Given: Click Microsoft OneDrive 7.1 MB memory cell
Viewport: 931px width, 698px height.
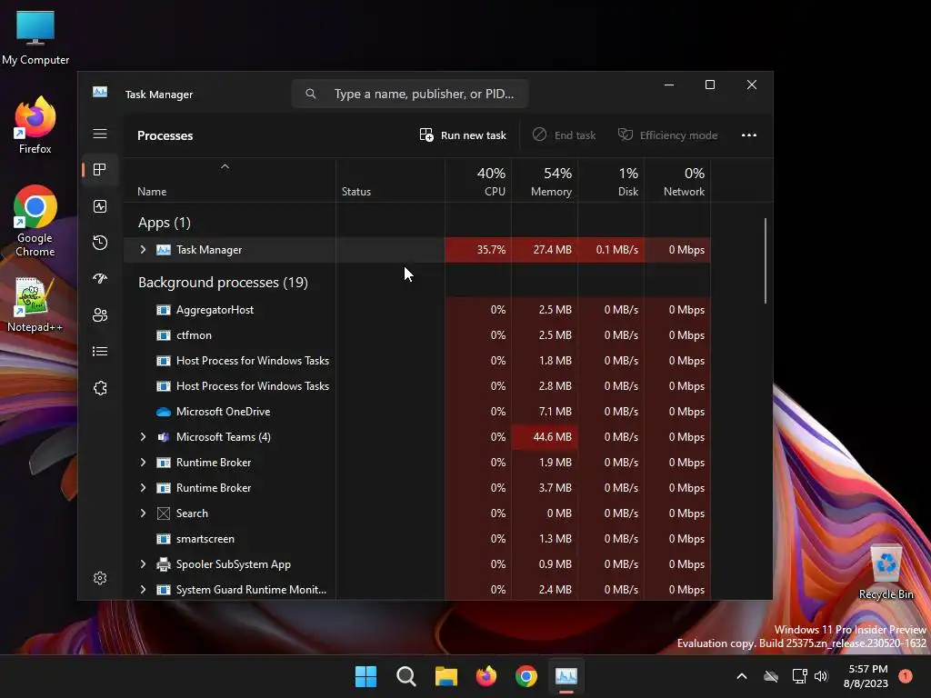Looking at the screenshot, I should pyautogui.click(x=545, y=412).
